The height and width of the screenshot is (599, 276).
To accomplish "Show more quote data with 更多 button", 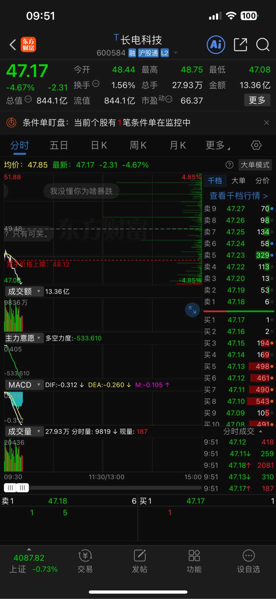I will (x=257, y=100).
